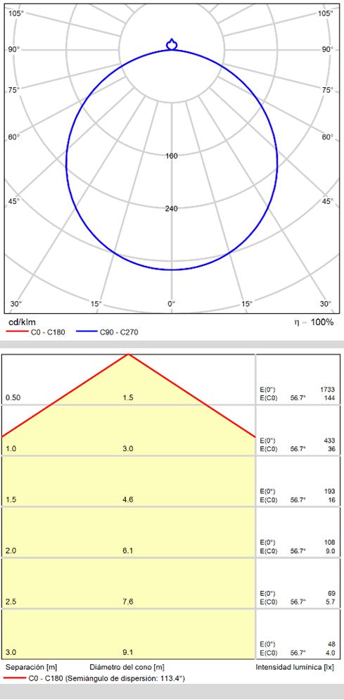Click the Diámetro del cono [m] label

coord(127,668)
